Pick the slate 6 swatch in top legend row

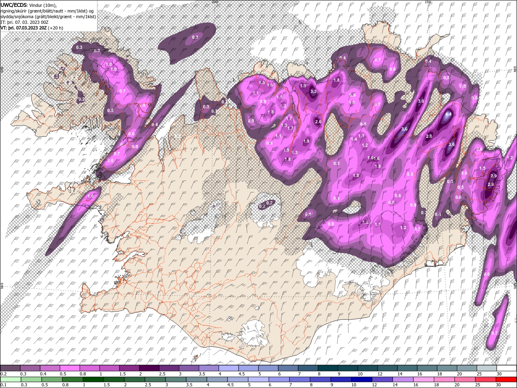pyautogui.click(x=287, y=368)
